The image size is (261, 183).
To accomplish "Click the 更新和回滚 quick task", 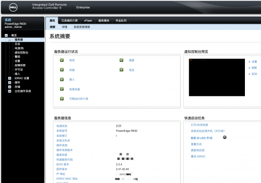I will [x=197, y=150].
